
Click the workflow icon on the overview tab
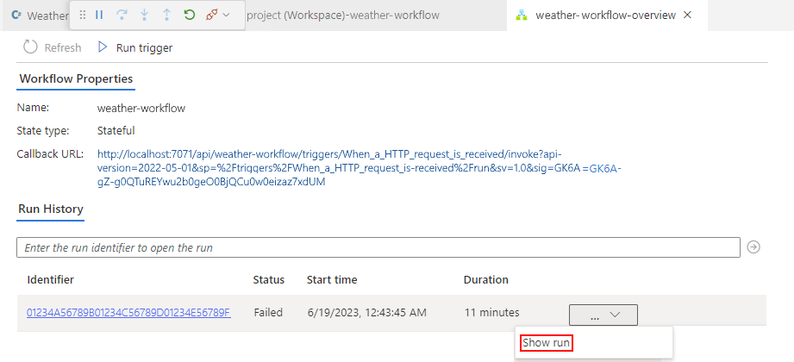(x=522, y=16)
